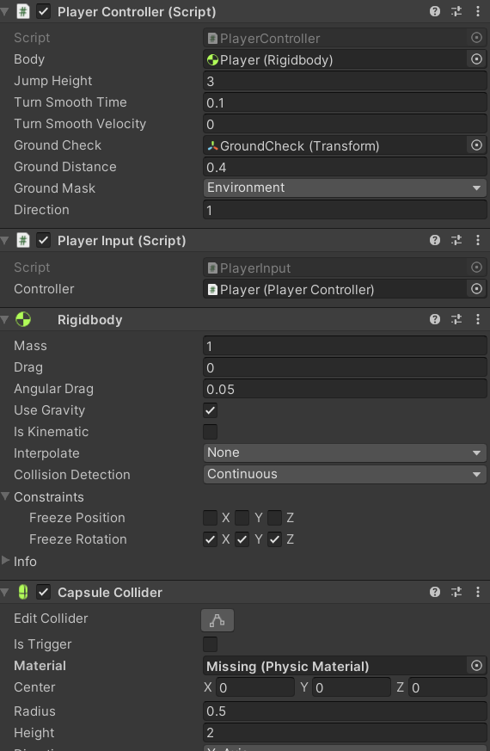The height and width of the screenshot is (751, 490).
Task: Open object picker for PlayerInput script field
Action: pyautogui.click(x=476, y=268)
